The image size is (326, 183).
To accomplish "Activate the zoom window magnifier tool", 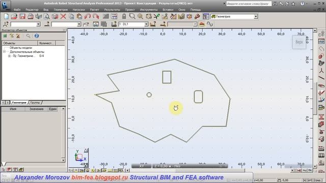I will tap(132, 16).
